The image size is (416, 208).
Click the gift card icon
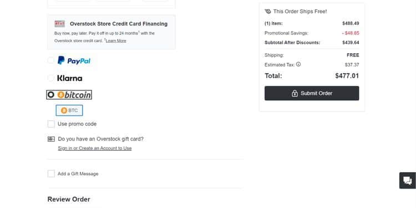[x=51, y=139]
